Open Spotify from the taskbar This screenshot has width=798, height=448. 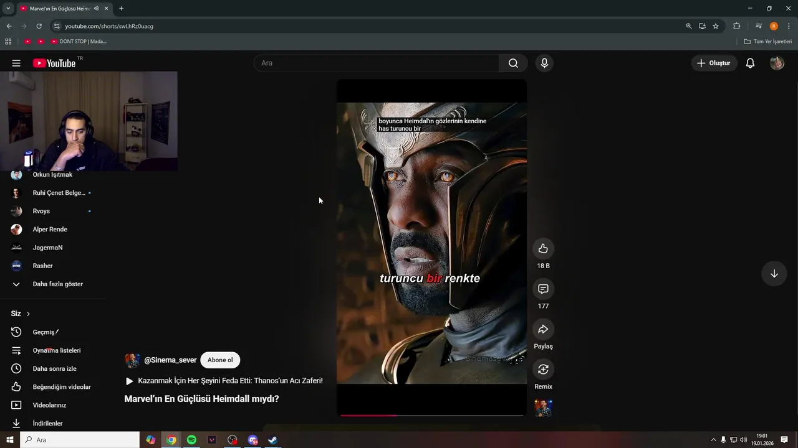[191, 440]
